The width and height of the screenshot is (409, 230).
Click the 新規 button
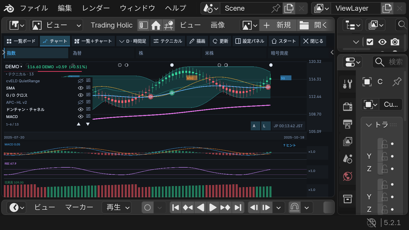278,25
